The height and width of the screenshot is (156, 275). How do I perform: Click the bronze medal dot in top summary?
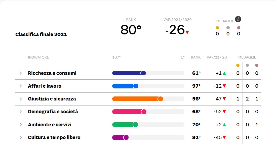239,28
